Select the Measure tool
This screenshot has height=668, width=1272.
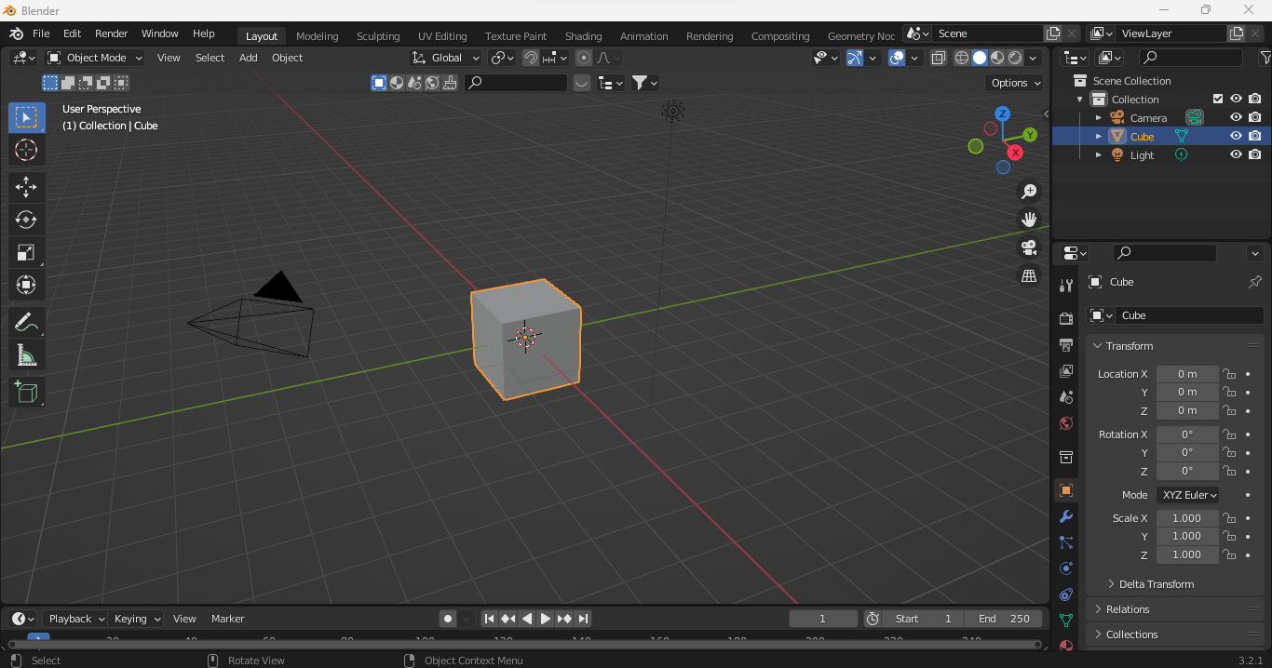[x=26, y=354]
